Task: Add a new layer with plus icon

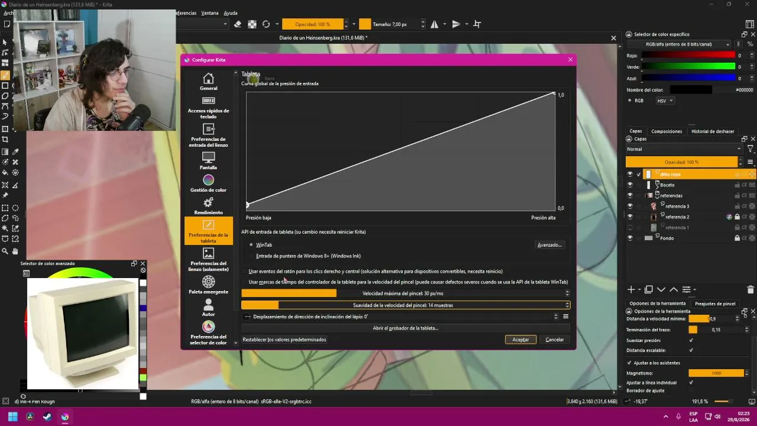Action: coord(631,289)
